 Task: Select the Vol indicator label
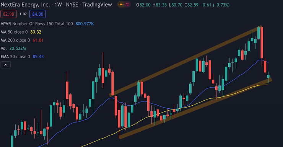click(x=3, y=48)
